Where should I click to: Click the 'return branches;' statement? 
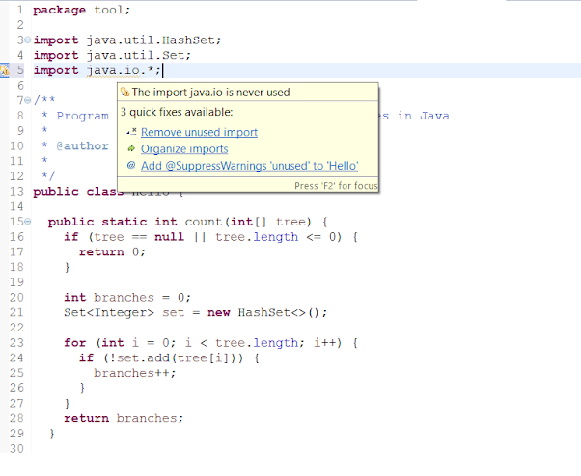click(x=123, y=418)
